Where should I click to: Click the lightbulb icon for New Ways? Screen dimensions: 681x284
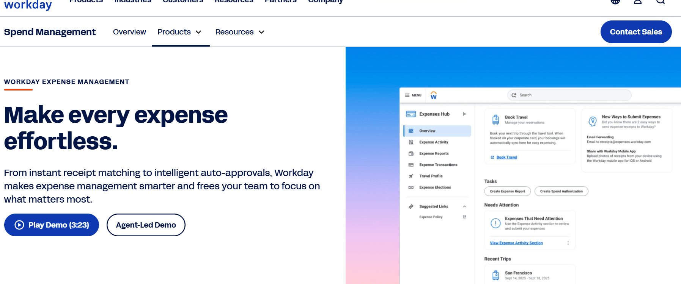click(x=593, y=121)
